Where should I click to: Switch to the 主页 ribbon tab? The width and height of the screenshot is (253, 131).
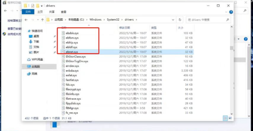(x=40, y=12)
